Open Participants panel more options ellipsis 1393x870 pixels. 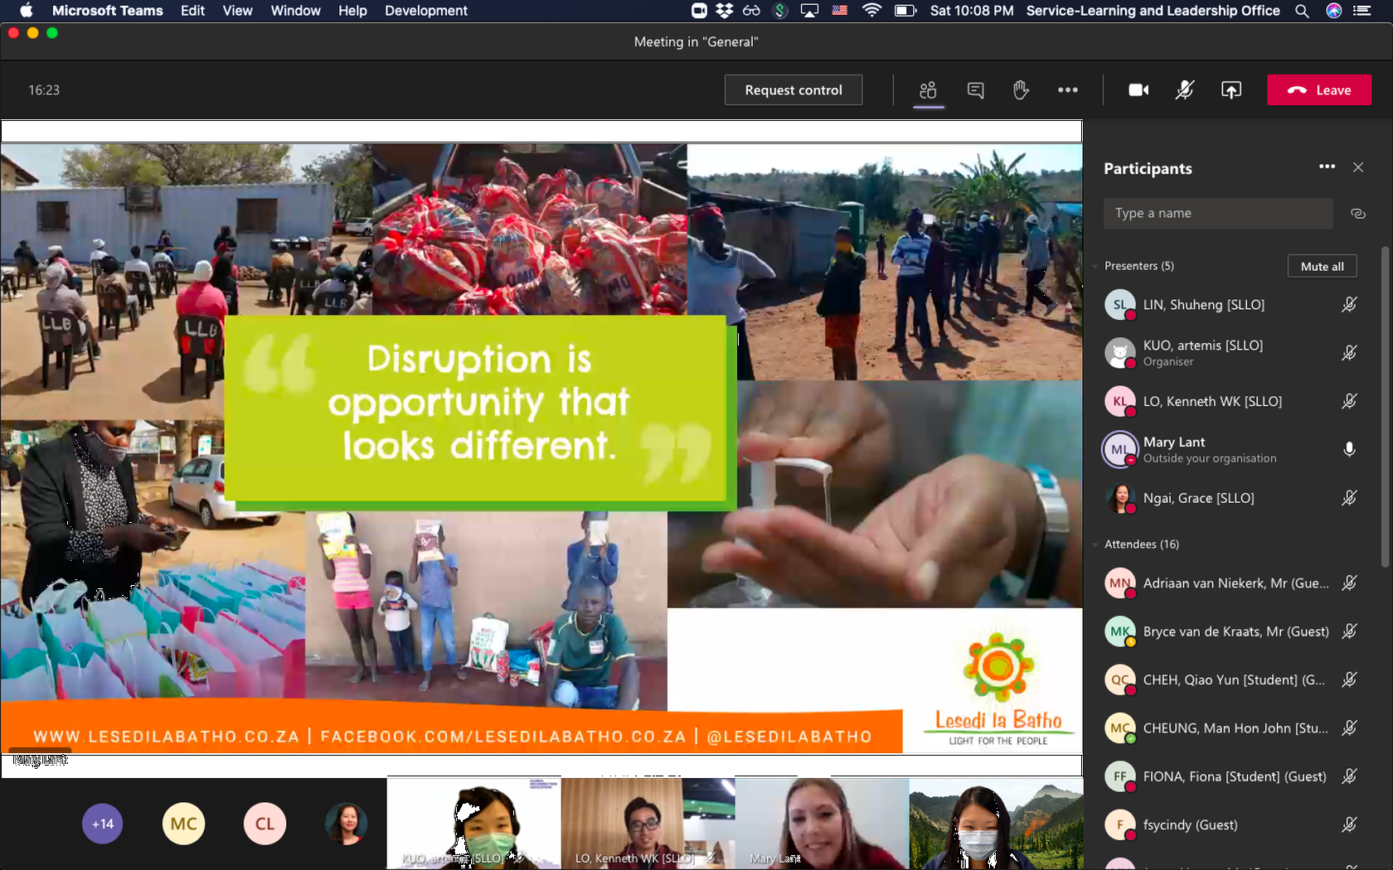point(1327,167)
